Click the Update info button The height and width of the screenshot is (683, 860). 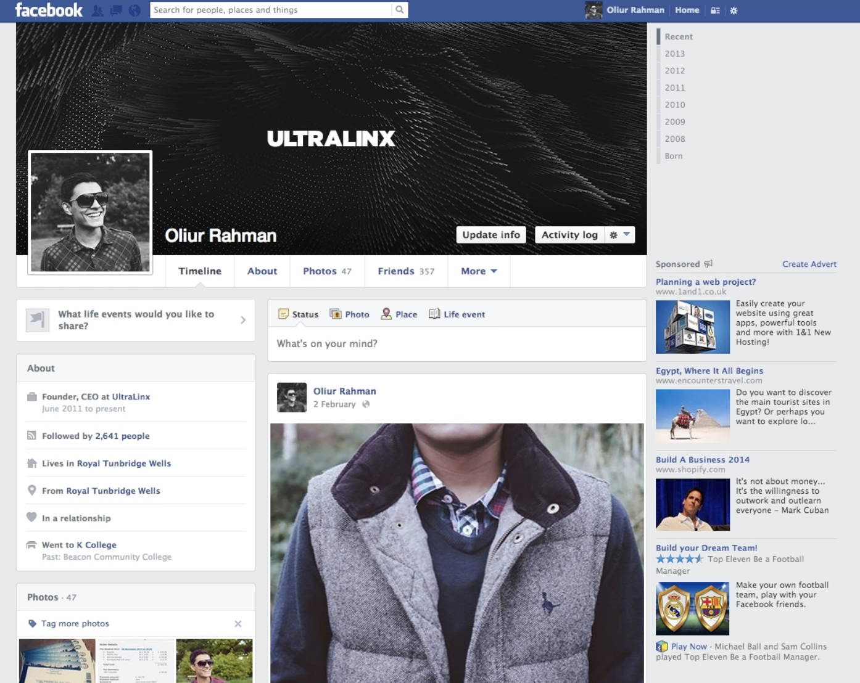491,235
